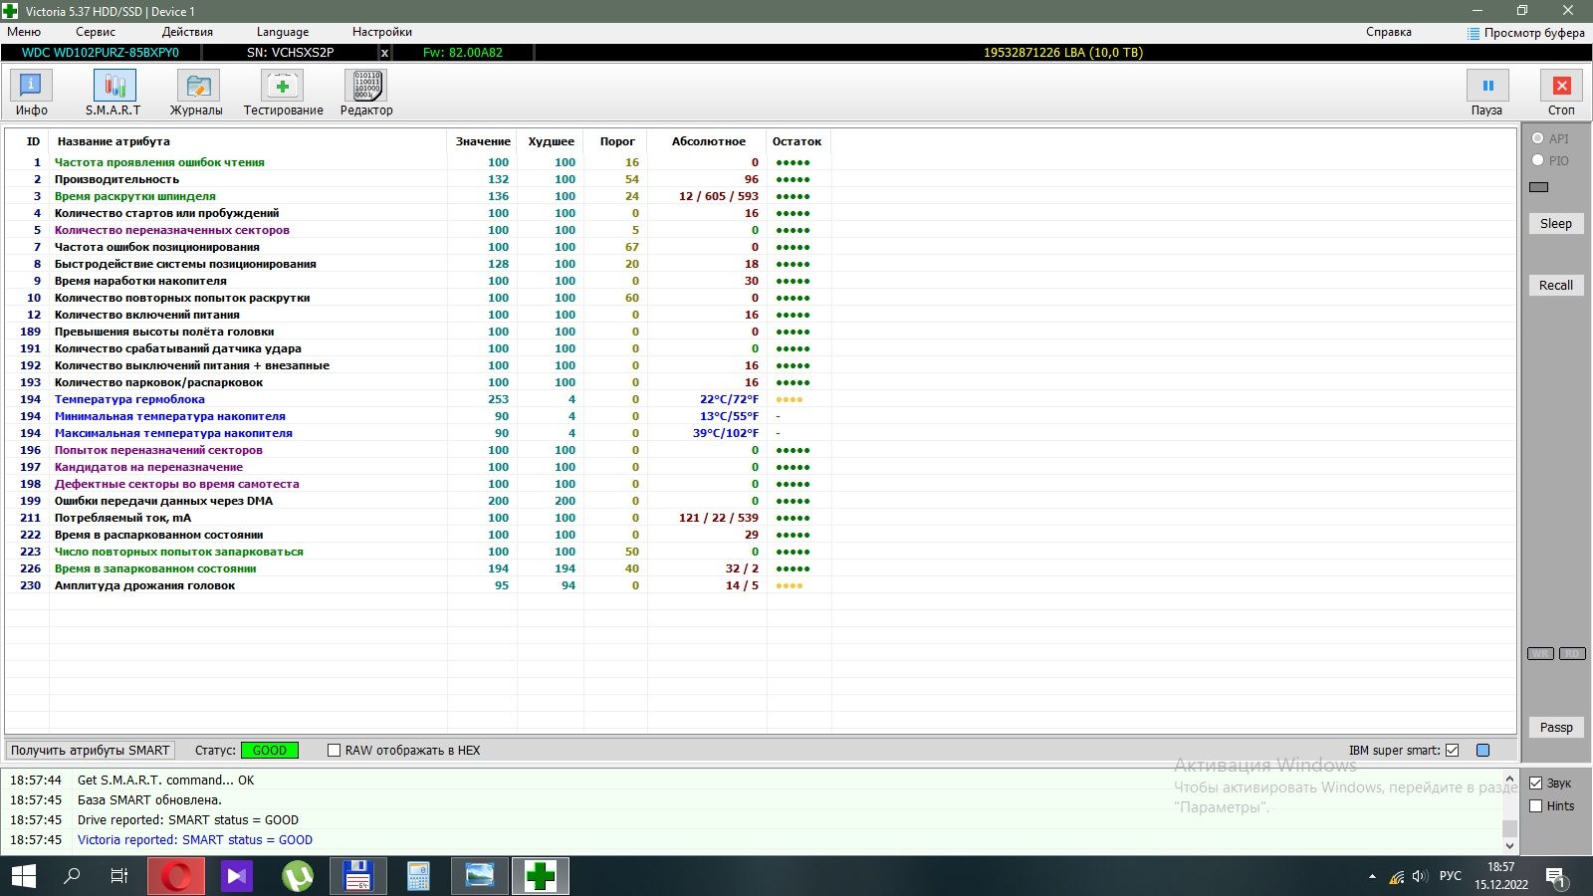Image resolution: width=1593 pixels, height=896 pixels.
Task: Open the Настройки settings menu
Action: click(x=382, y=32)
